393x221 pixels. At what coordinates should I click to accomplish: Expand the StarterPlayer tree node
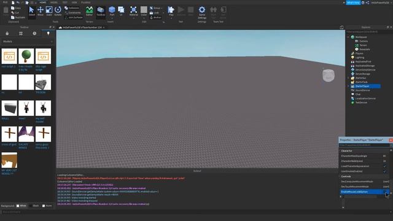point(348,86)
